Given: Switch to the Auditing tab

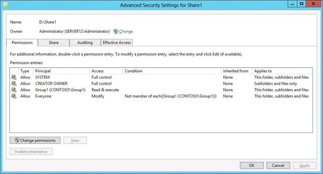Looking at the screenshot, I should pyautogui.click(x=85, y=43).
